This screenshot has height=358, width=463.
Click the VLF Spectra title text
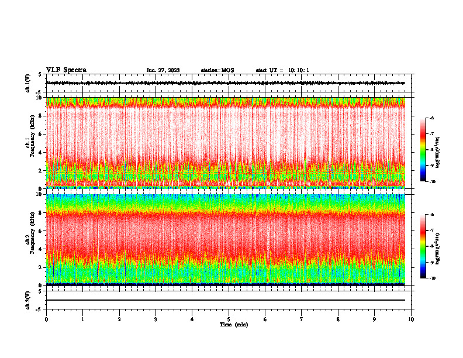[x=66, y=70]
